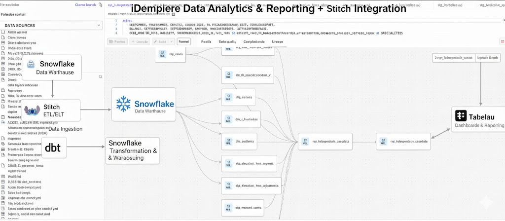505x221 pixels.
Task: Switch to the Lineage tab
Action: point(277,42)
